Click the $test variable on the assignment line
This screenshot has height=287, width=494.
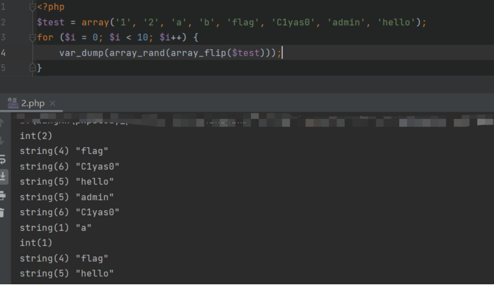pyautogui.click(x=51, y=22)
